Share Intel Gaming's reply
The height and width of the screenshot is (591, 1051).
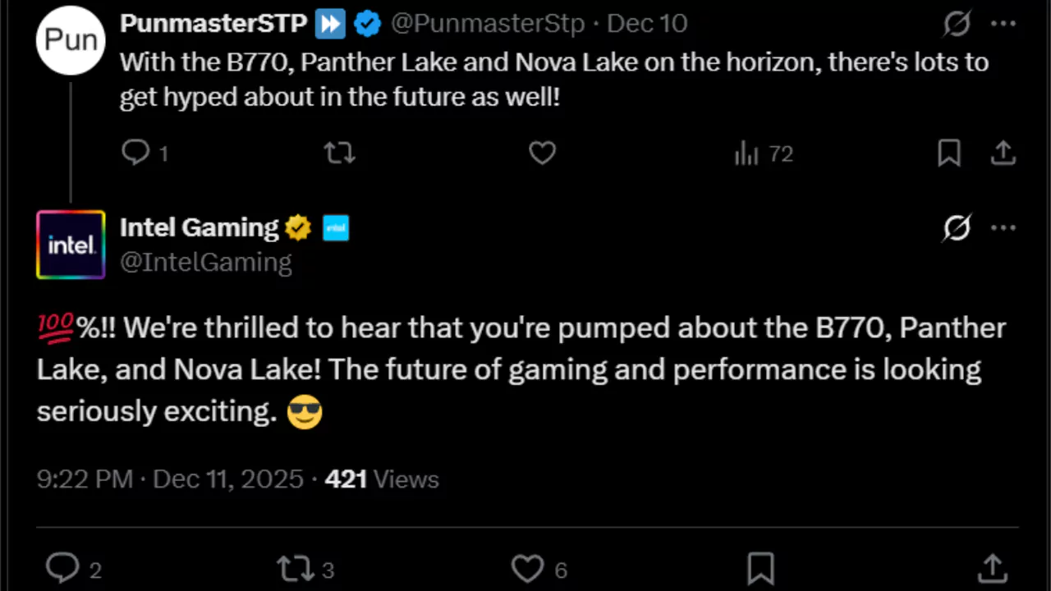(993, 568)
